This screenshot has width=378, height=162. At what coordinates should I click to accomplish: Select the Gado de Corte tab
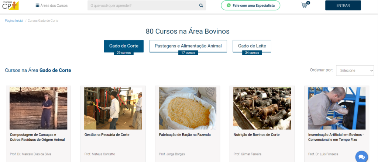(124, 46)
